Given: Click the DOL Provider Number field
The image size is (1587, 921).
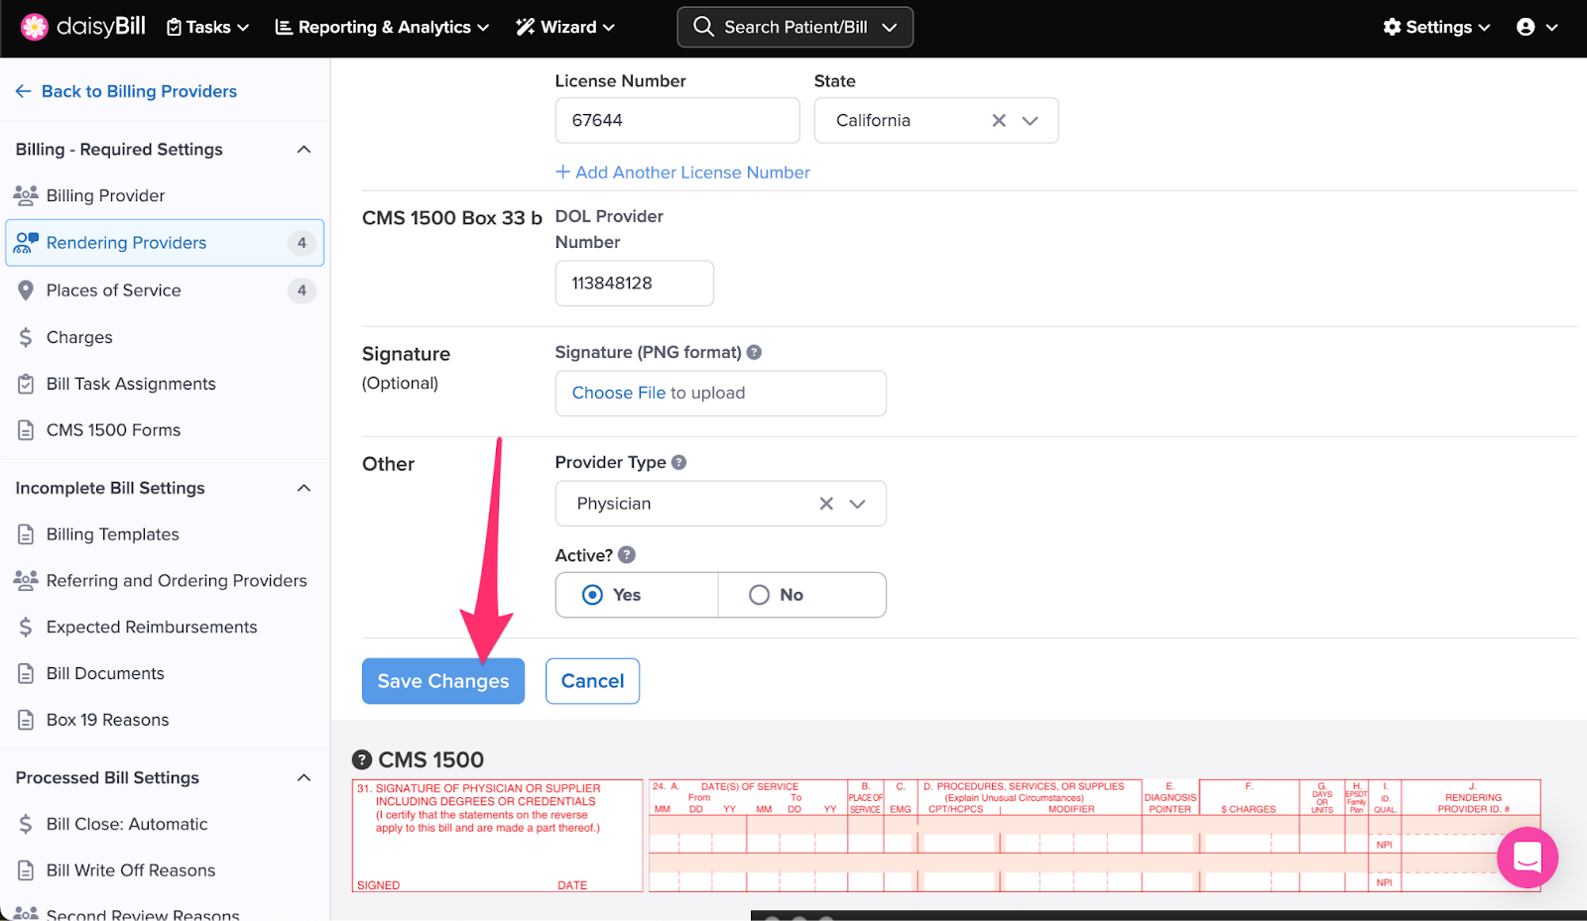Looking at the screenshot, I should [634, 284].
